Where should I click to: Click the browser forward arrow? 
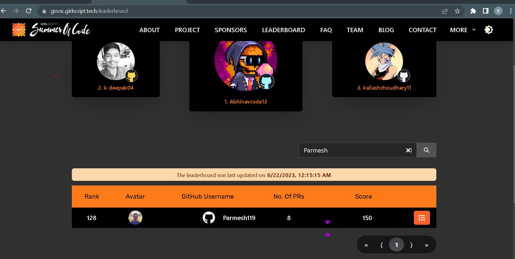pyautogui.click(x=16, y=11)
